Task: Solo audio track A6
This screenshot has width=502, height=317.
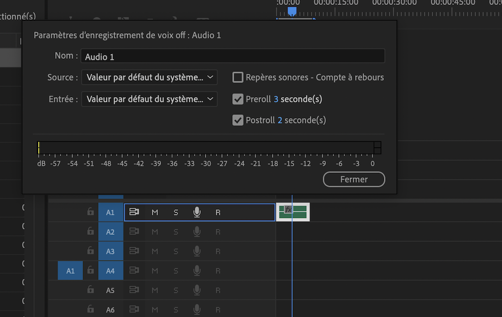Action: [x=176, y=310]
